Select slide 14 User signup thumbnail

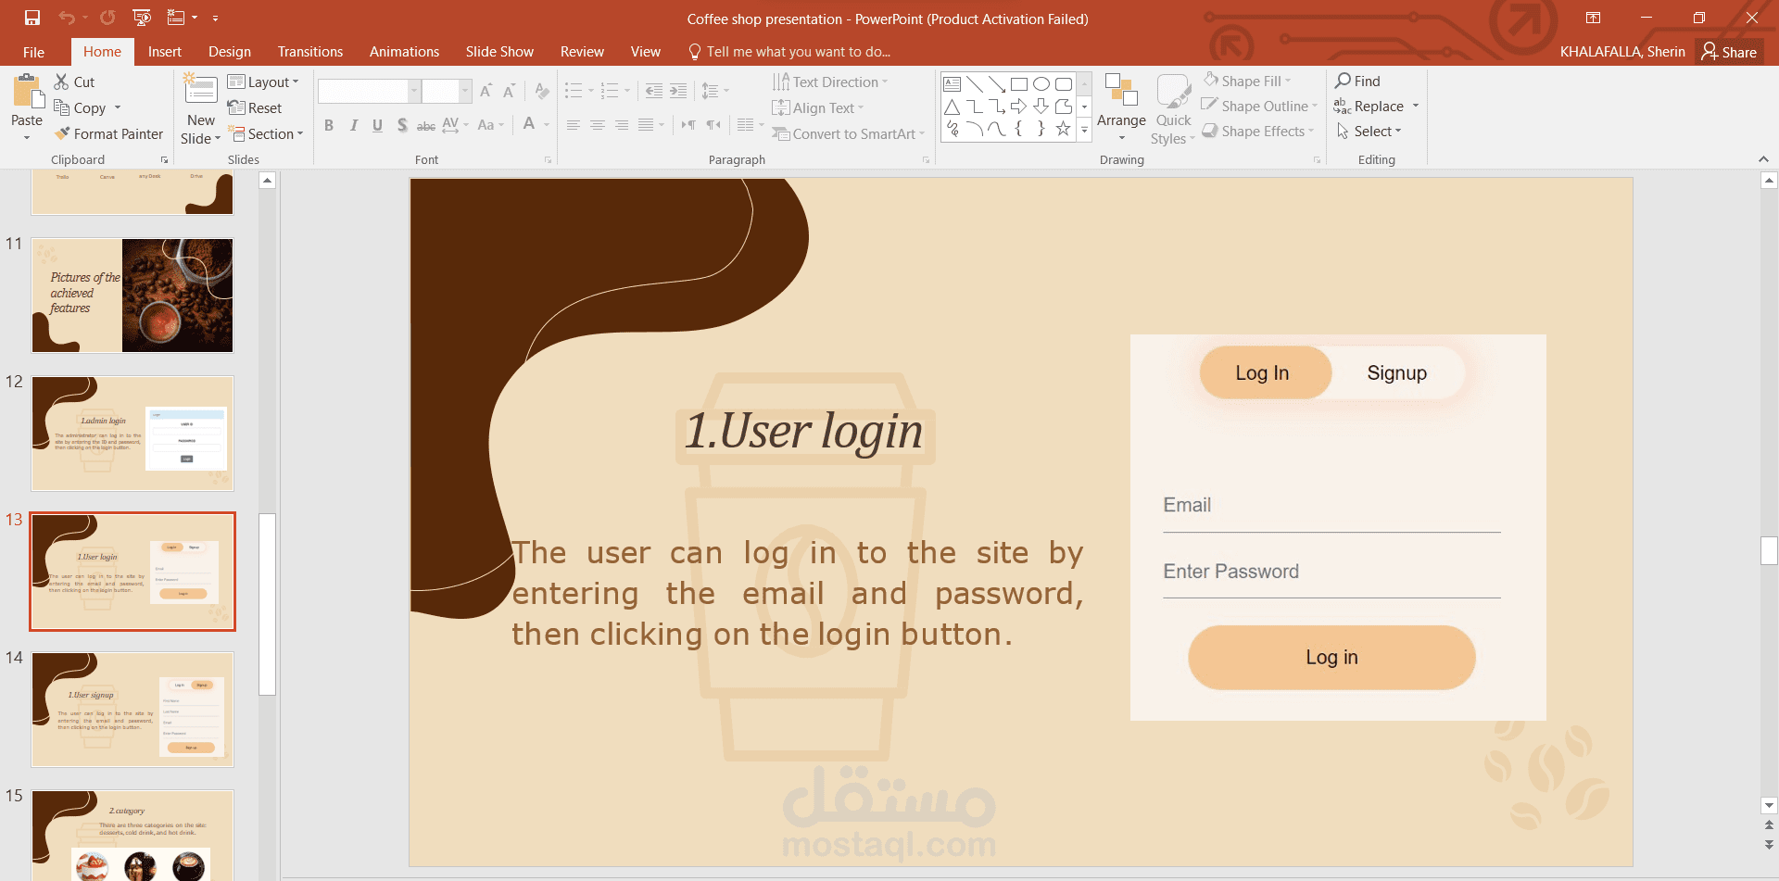click(x=132, y=709)
